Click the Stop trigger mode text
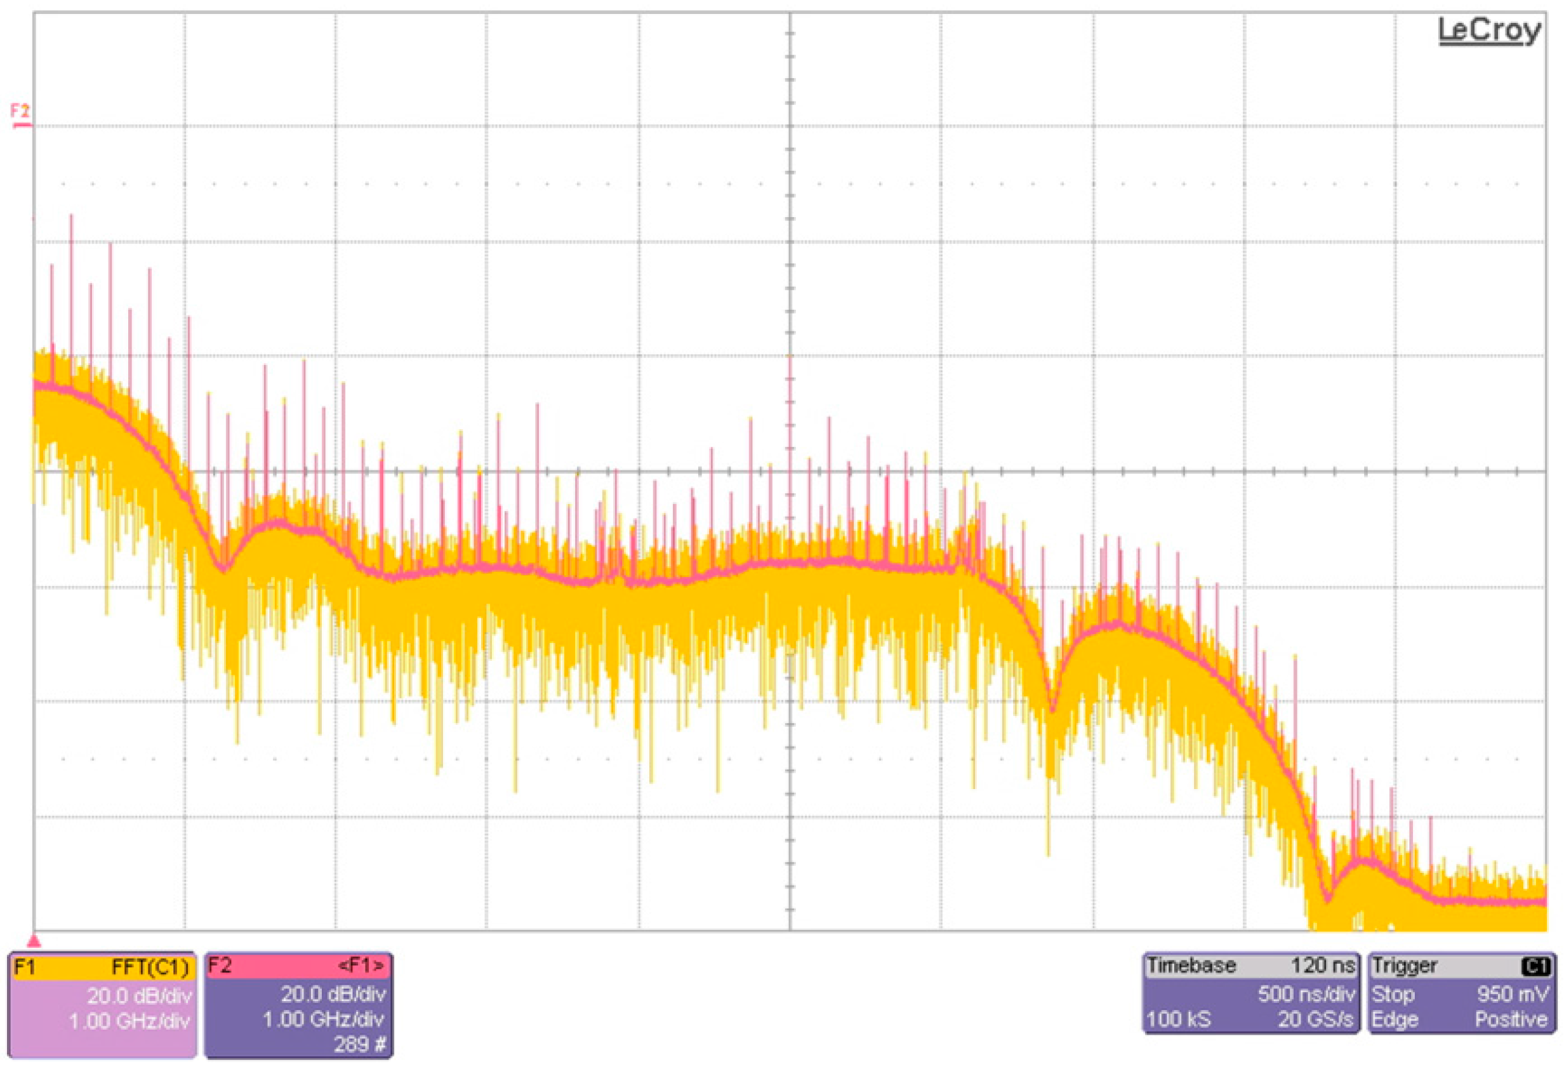This screenshot has width=1564, height=1069. click(1393, 994)
